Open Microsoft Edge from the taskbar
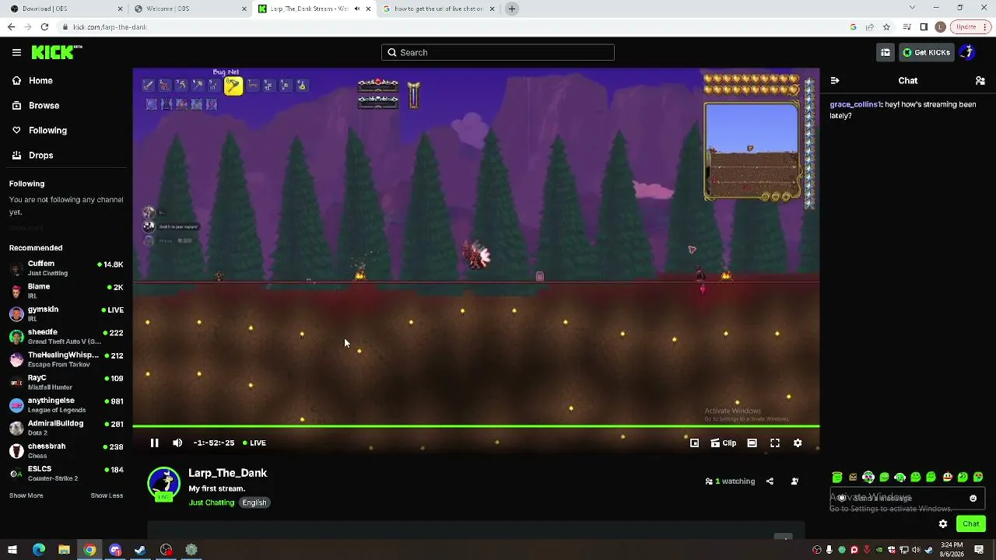Image resolution: width=996 pixels, height=560 pixels. coord(39,550)
